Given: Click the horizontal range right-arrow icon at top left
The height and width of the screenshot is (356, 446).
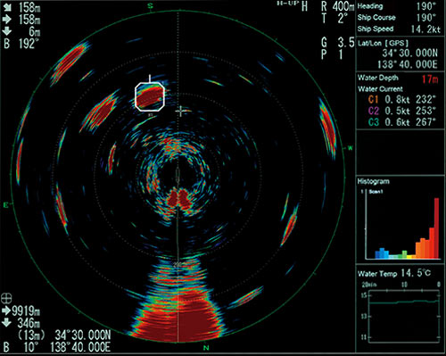Looking at the screenshot, I should pos(7,20).
